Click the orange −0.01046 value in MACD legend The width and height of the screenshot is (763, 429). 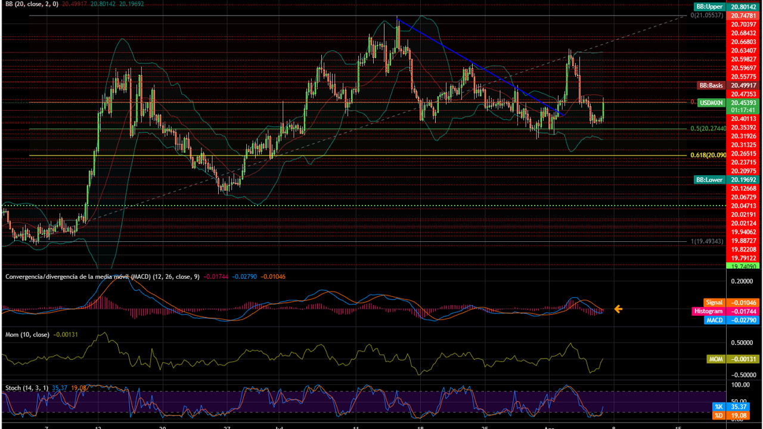tap(272, 276)
